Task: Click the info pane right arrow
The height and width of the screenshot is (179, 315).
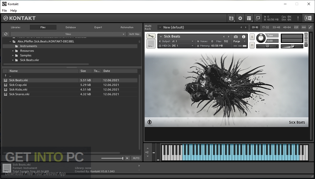Action: coord(139,166)
